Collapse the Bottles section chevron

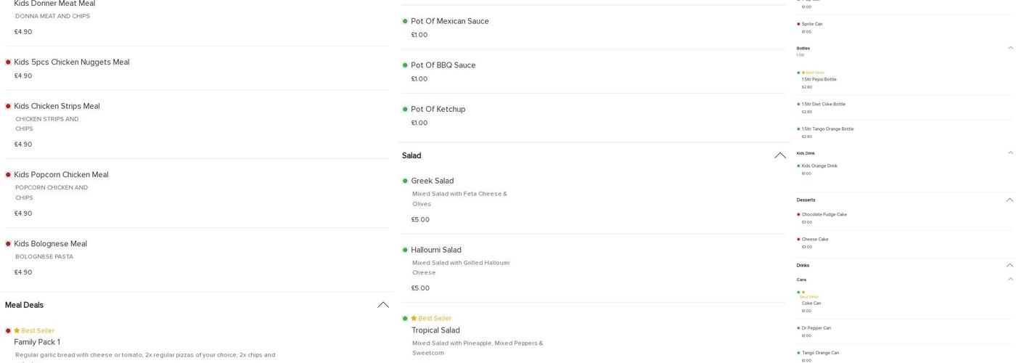[1010, 48]
